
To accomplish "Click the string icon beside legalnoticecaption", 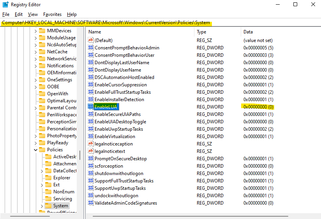I will click(x=91, y=144).
